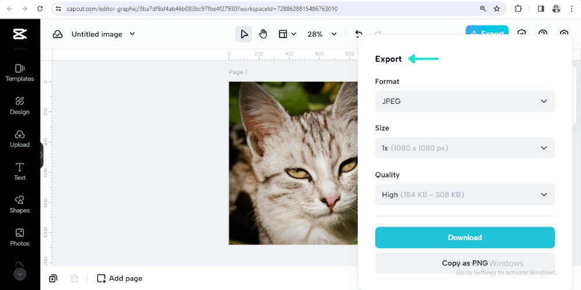Delete page with the trash icon

pos(74,278)
